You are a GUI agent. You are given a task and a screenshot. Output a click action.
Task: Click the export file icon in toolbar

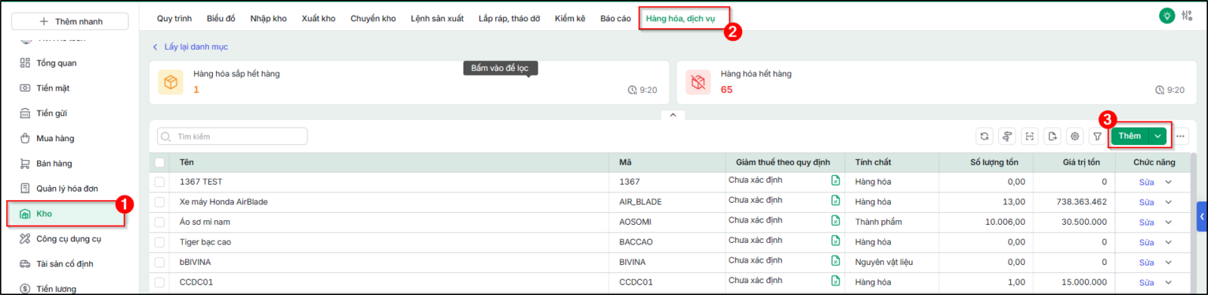[1052, 137]
